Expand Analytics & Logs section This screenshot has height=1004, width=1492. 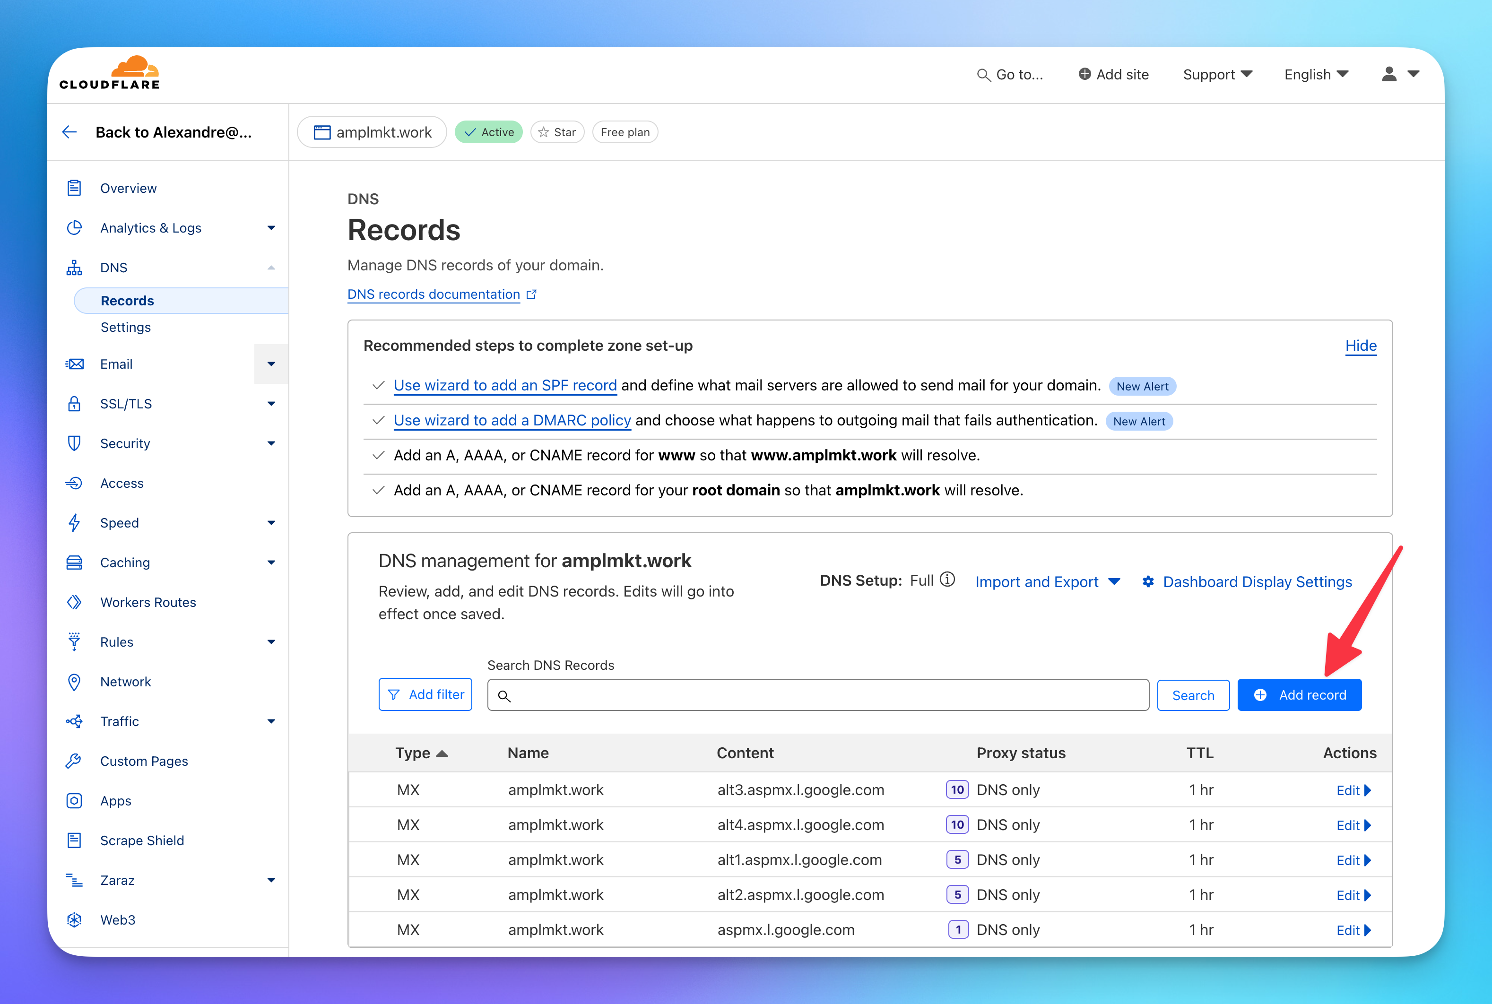(271, 228)
